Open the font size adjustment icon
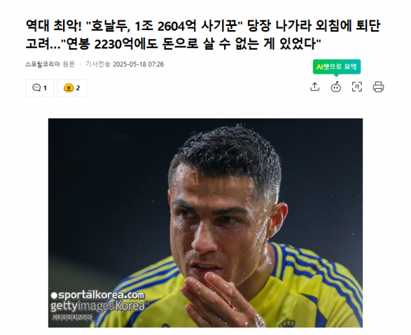This screenshot has width=411, height=335. (357, 87)
